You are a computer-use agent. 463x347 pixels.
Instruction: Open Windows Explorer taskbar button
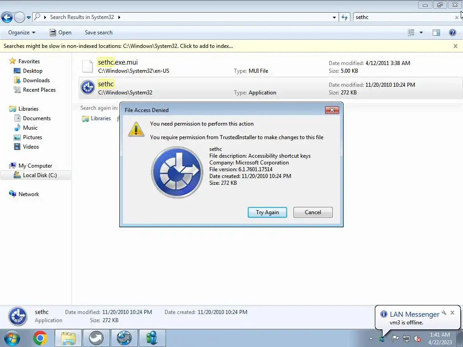[x=68, y=338]
